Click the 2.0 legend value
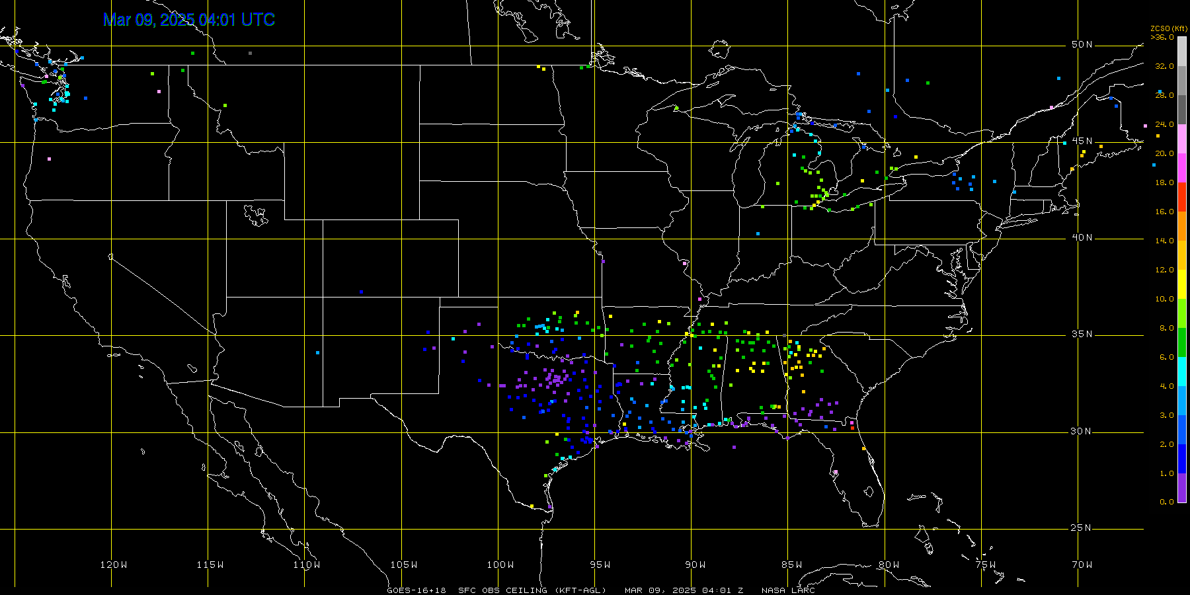 [1166, 444]
